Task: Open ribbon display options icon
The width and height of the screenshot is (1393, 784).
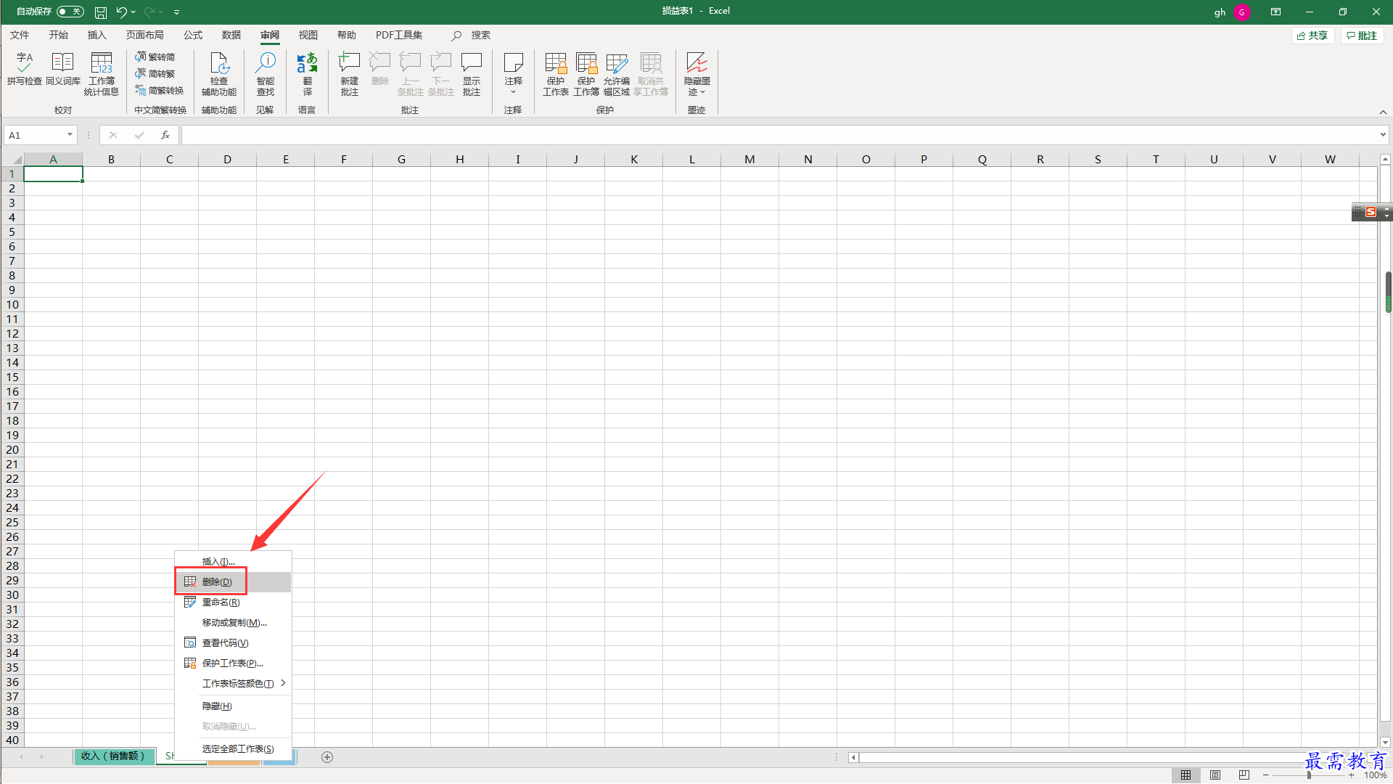Action: click(x=1275, y=12)
